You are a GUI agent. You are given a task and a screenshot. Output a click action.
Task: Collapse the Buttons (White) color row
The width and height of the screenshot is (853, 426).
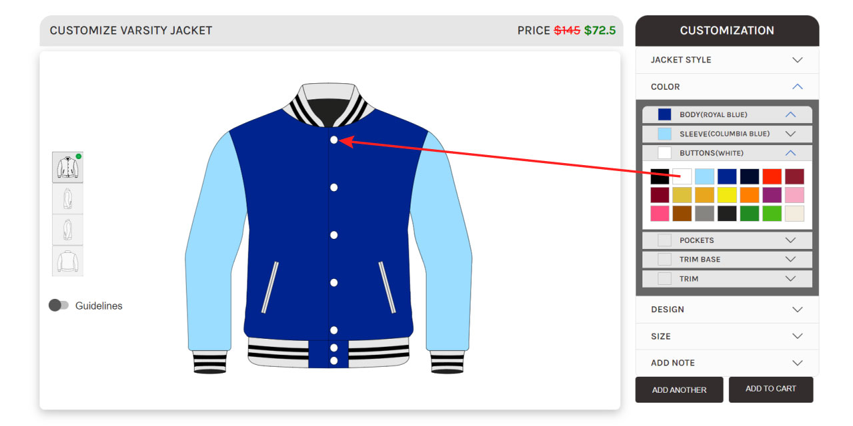pos(727,153)
